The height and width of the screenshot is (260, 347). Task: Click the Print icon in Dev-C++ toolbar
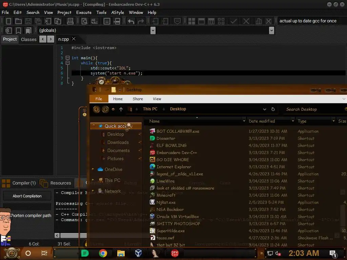(x=70, y=21)
